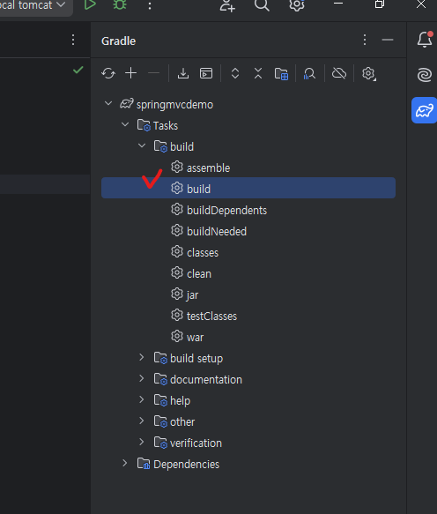
Task: Collapse the build tasks folder
Action: tap(142, 145)
